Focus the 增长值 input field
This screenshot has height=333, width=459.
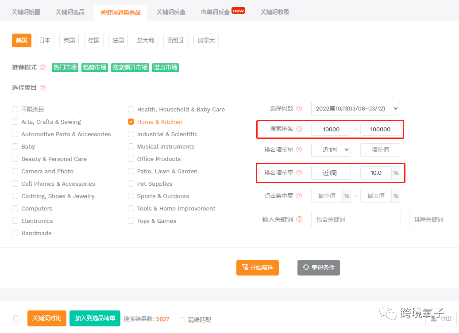point(380,149)
